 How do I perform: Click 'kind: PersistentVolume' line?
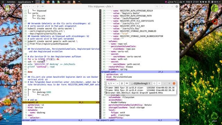(x=119, y=77)
